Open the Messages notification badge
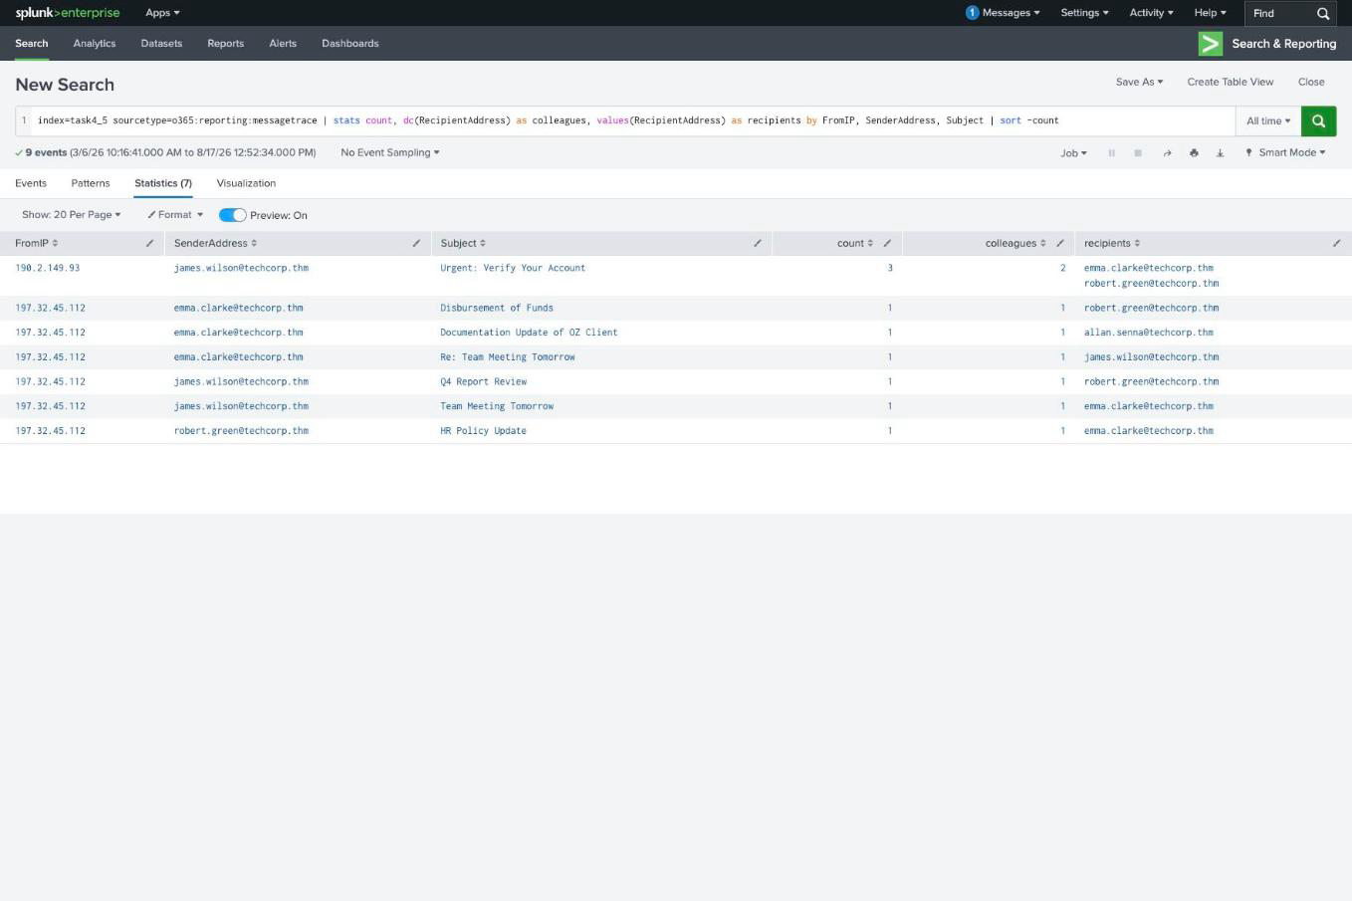Viewport: 1352px width, 901px height. tap(972, 13)
